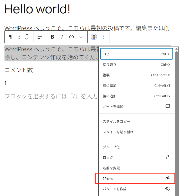Click the paragraph block type icon
Screen dimensions: 194x196
[x=11, y=37]
